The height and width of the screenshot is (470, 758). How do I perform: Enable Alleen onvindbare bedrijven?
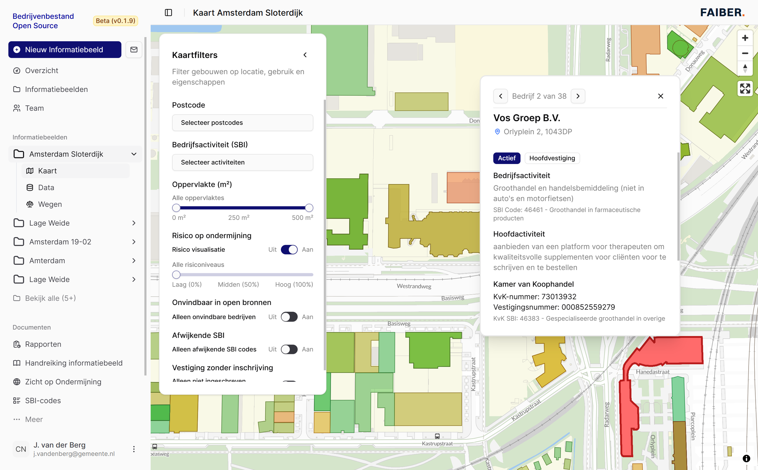[289, 317]
